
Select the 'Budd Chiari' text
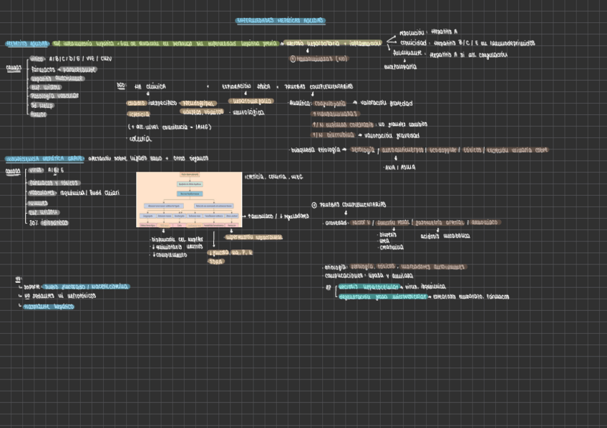point(105,192)
